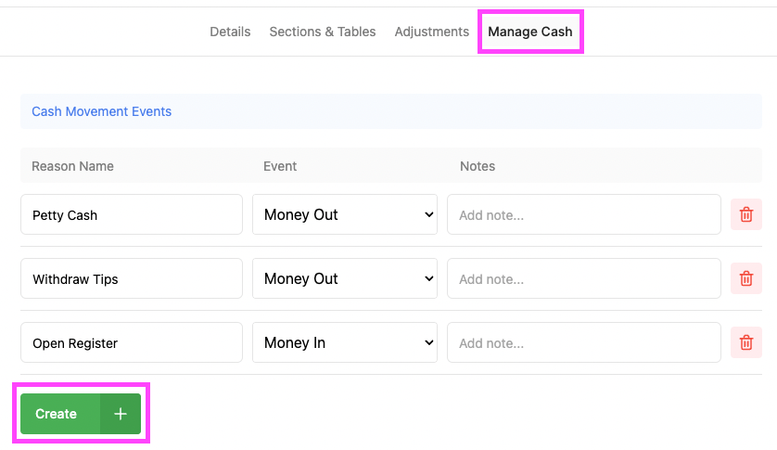This screenshot has height=450, width=777.
Task: Edit the Petty Cash reason name field
Action: [132, 214]
